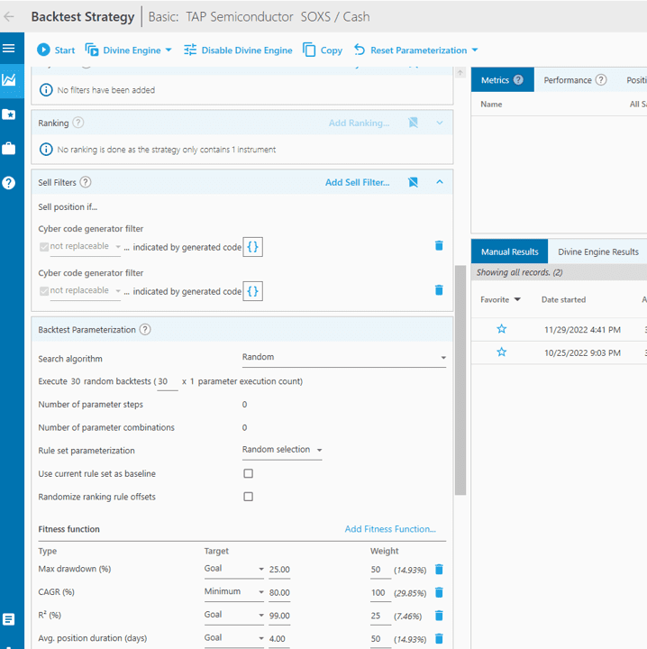Favorite the 11/29/2022 4:41 PM result

point(501,329)
